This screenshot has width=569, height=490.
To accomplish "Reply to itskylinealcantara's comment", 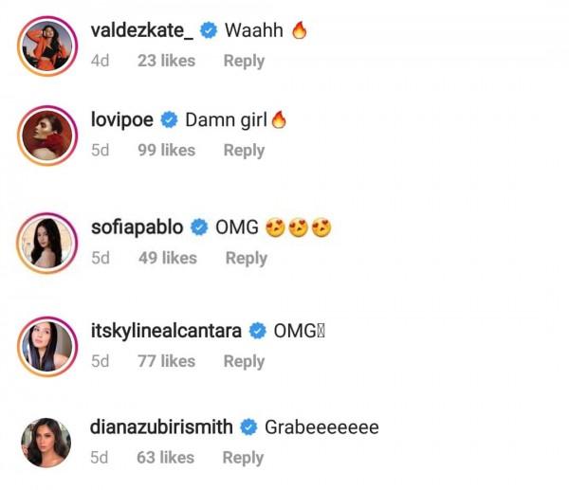I will pos(244,361).
